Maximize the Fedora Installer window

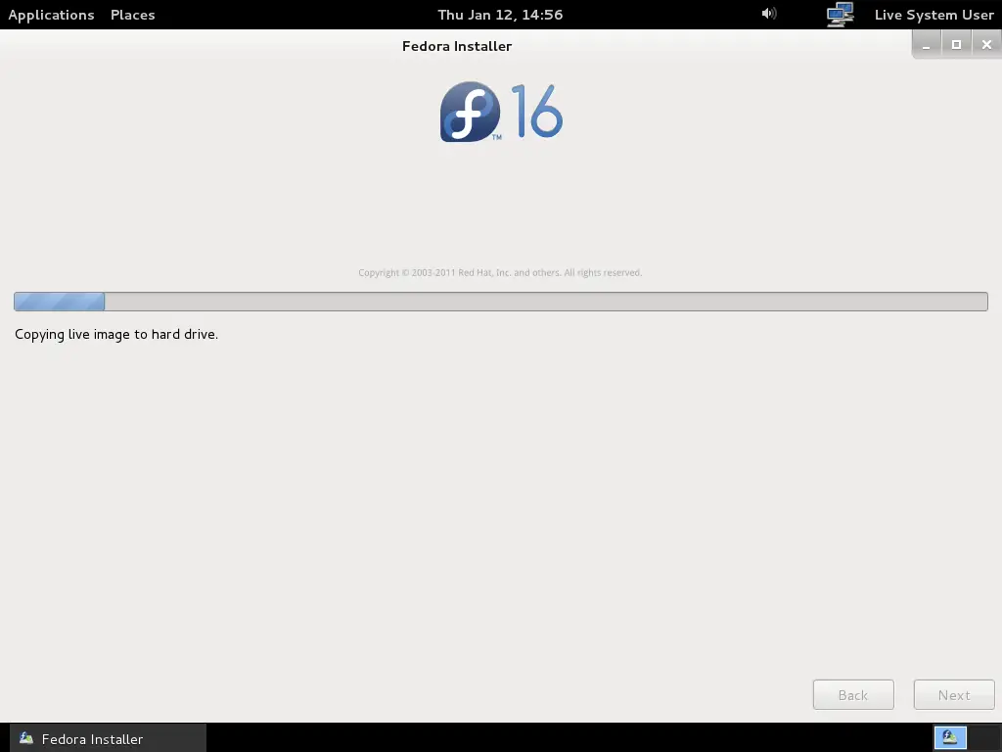coord(956,45)
